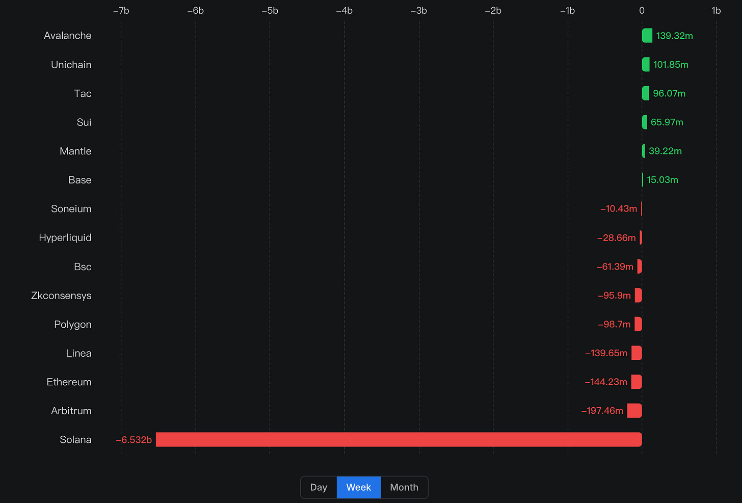Click the Bsc chain label
This screenshot has height=503, width=742.
[x=83, y=267]
